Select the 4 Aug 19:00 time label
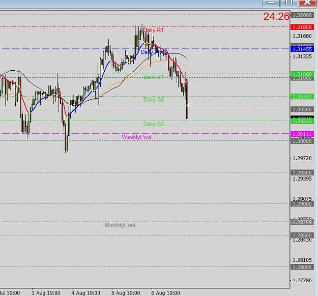Viewport: 318px width, 296px height. [85, 293]
